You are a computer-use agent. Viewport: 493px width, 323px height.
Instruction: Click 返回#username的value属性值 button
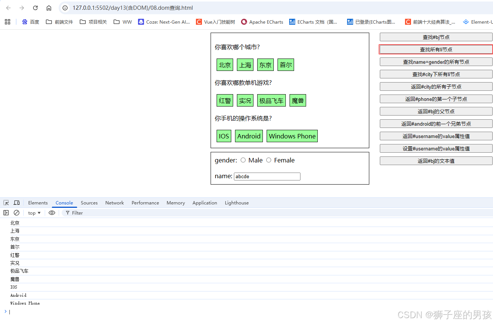(x=436, y=136)
